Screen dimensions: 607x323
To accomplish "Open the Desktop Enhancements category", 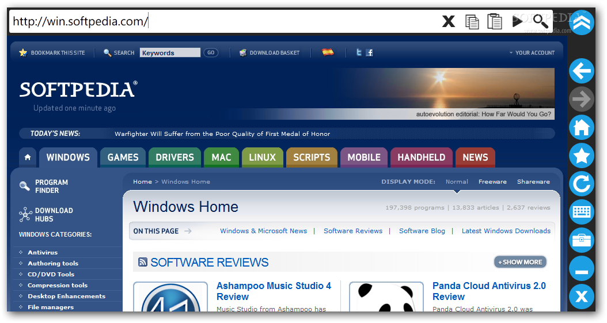I will (x=67, y=297).
